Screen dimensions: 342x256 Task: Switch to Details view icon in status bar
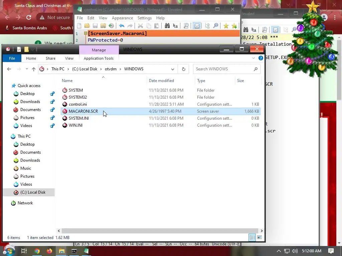coord(252,237)
